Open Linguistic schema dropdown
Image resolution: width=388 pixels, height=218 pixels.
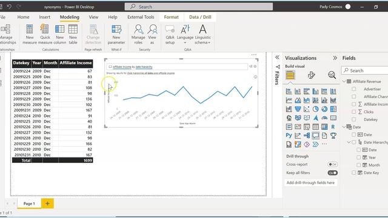click(x=202, y=35)
